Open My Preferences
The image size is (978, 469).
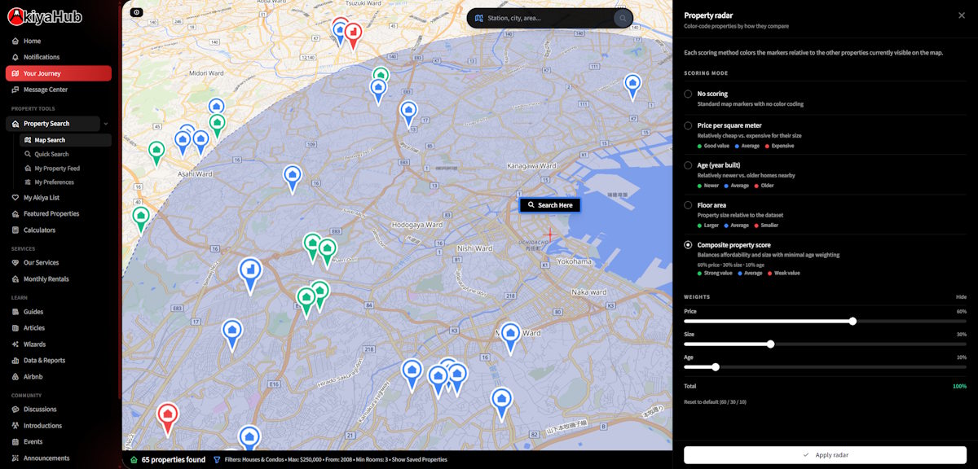(x=54, y=182)
